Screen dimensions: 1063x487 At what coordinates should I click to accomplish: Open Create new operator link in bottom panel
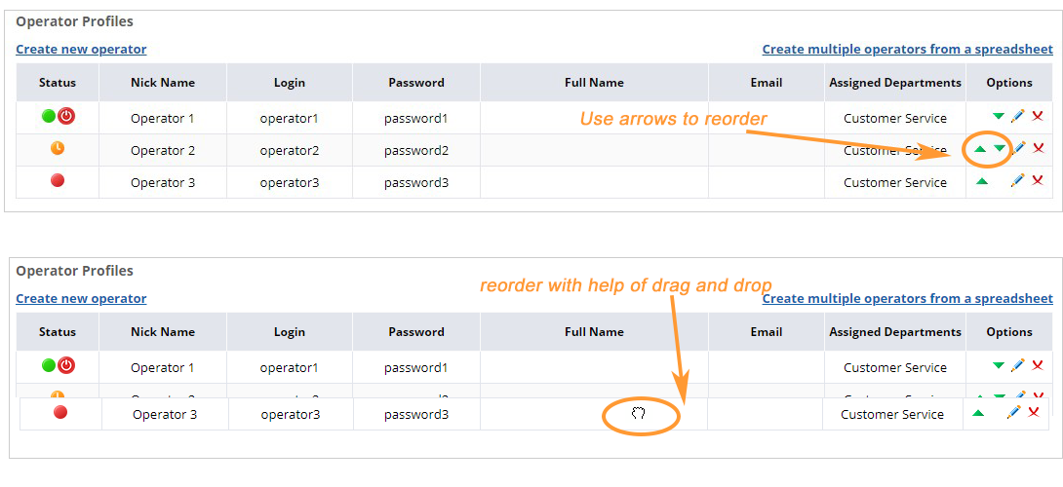pos(81,299)
